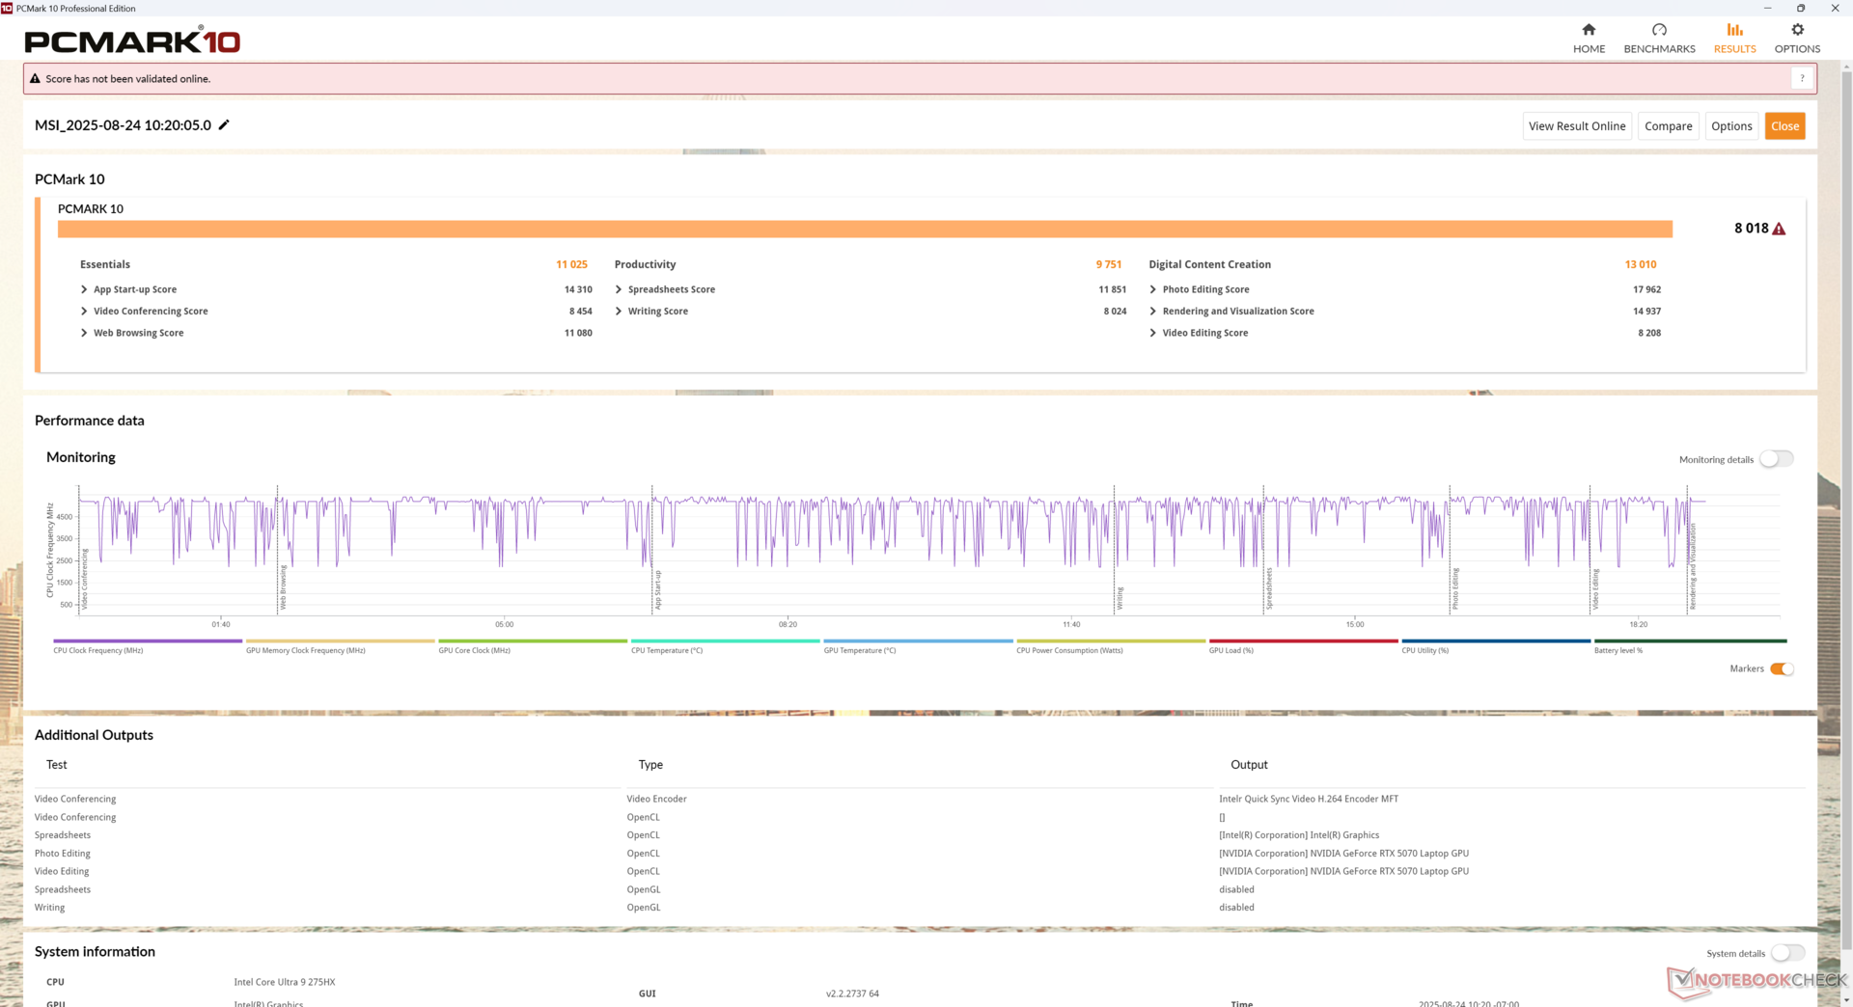Click the App Start-up value 14 310
This screenshot has height=1007, width=1853.
pyautogui.click(x=578, y=289)
